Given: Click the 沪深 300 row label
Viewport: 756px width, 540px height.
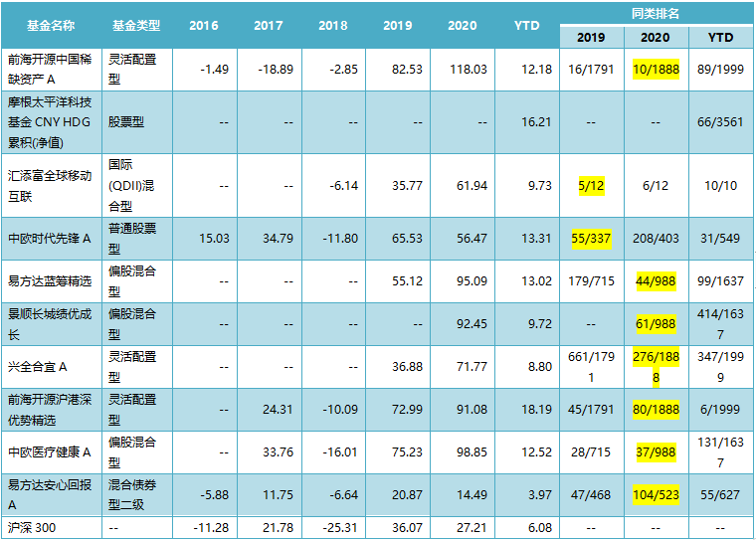Looking at the screenshot, I should pos(32,528).
